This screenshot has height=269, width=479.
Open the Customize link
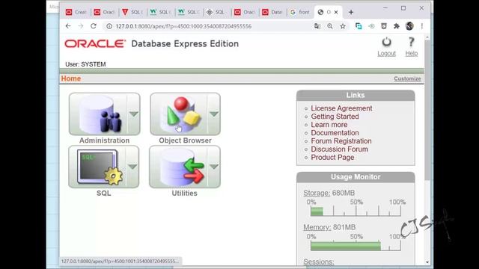click(407, 78)
